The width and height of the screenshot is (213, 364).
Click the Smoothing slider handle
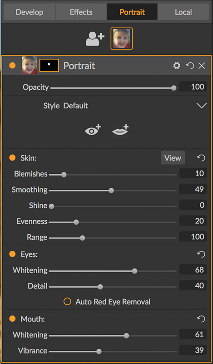[111, 191]
